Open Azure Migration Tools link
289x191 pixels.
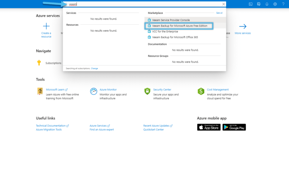coord(49,130)
